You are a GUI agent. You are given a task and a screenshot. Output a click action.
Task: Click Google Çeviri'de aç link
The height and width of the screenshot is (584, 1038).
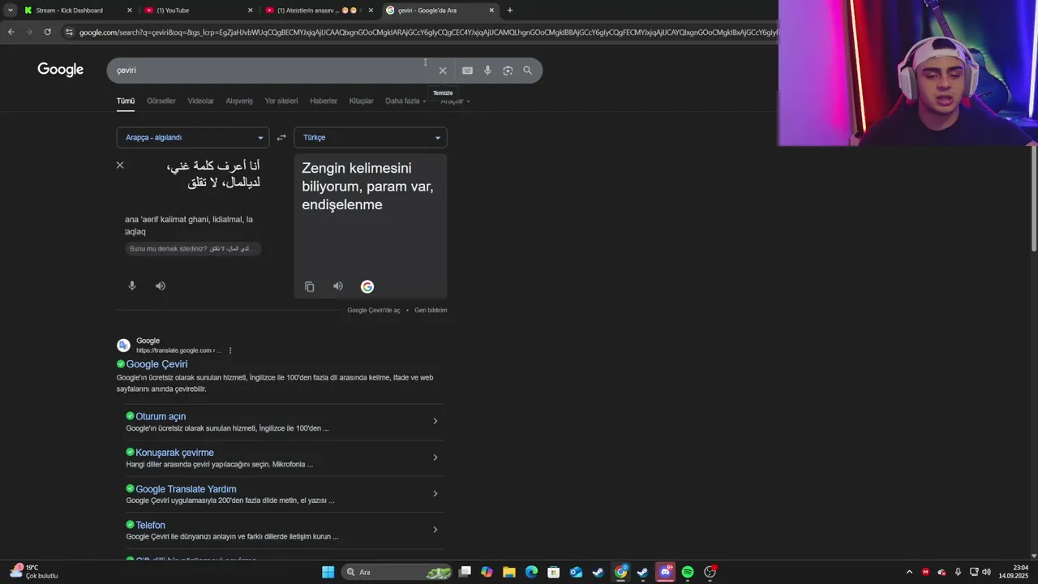tap(374, 311)
